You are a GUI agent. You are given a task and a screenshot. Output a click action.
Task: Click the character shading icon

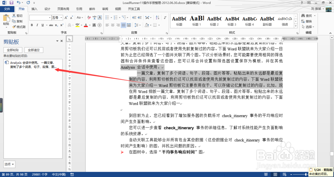click(94, 25)
